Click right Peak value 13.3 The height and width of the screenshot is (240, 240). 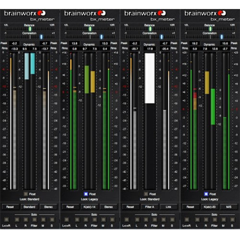pos(105,43)
